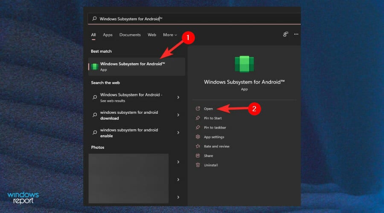384x213 pixels.
Task: Expand arrow for 'windows subsystem for android download'
Action: pyautogui.click(x=178, y=115)
